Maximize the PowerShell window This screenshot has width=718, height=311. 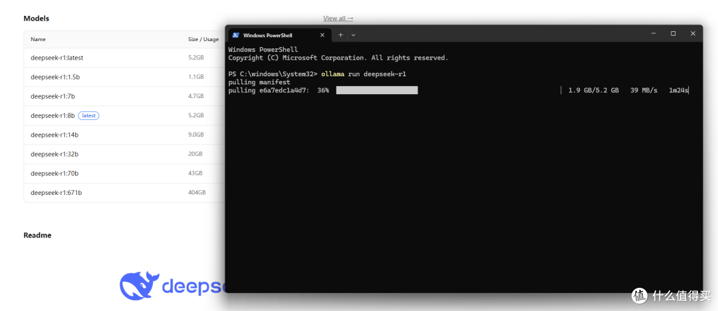(x=673, y=33)
